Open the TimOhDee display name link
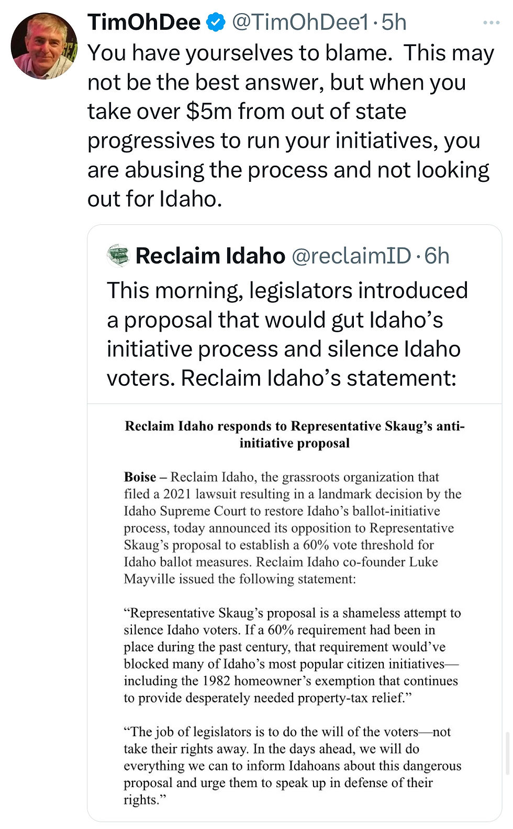 144,23
